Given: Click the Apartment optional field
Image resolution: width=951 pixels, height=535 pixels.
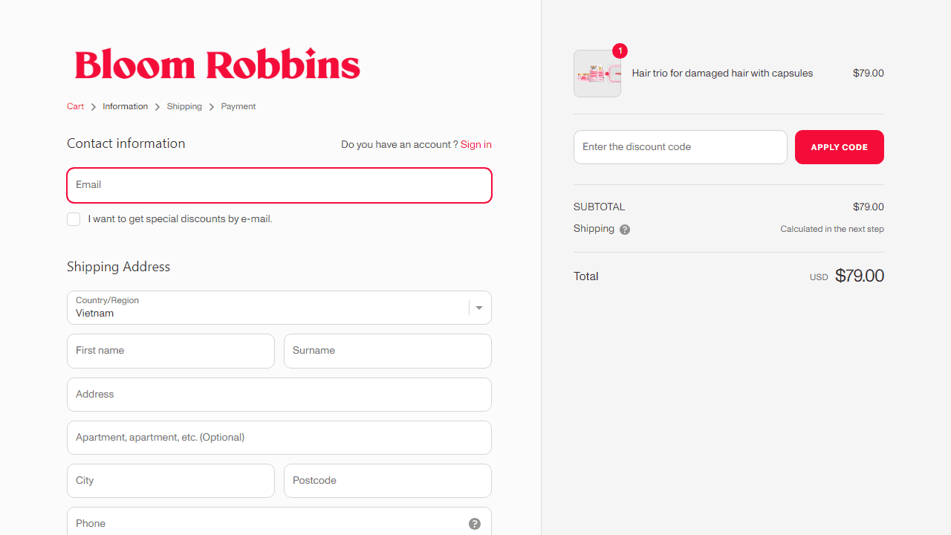Looking at the screenshot, I should coord(279,438).
